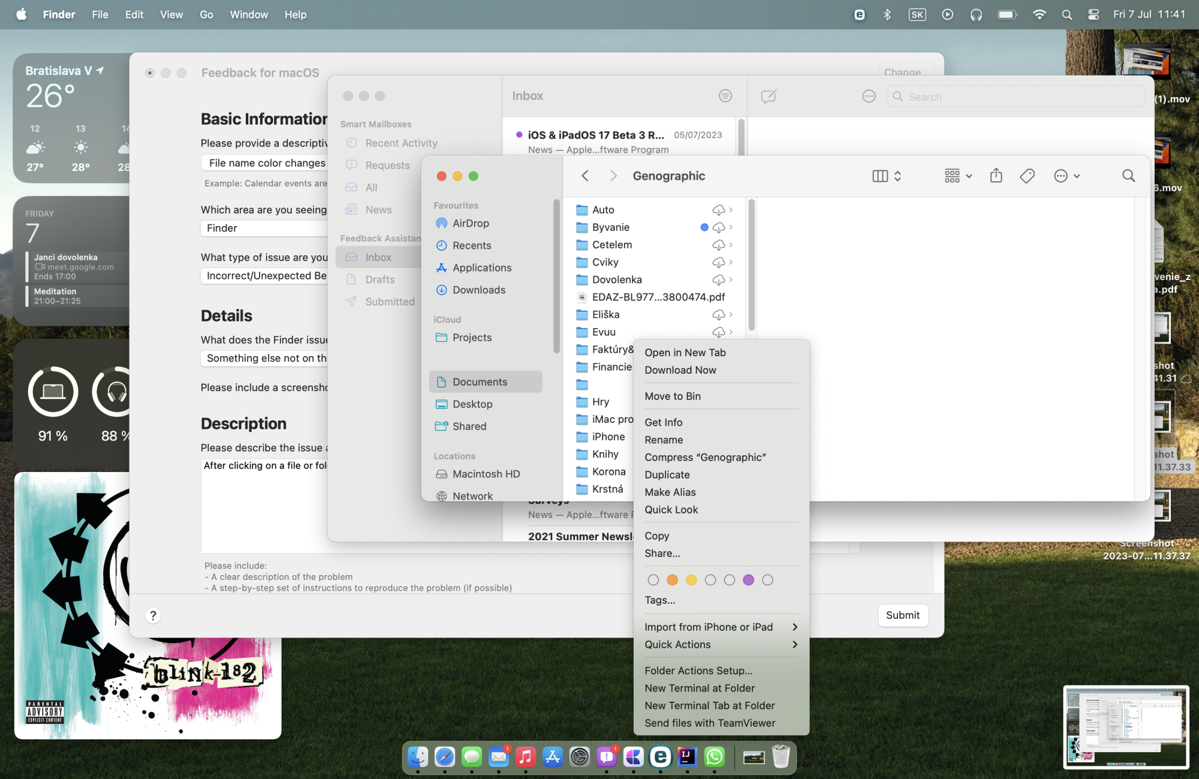Open the Go menu in menu bar
Viewport: 1199px width, 779px height.
[206, 14]
